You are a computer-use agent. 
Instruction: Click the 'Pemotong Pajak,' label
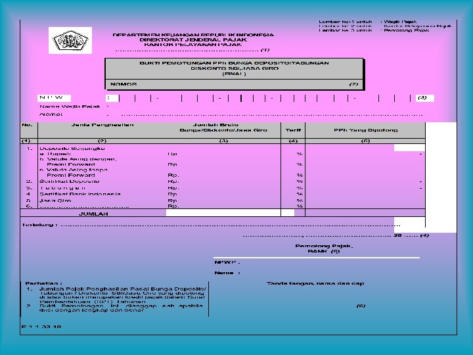(x=325, y=246)
